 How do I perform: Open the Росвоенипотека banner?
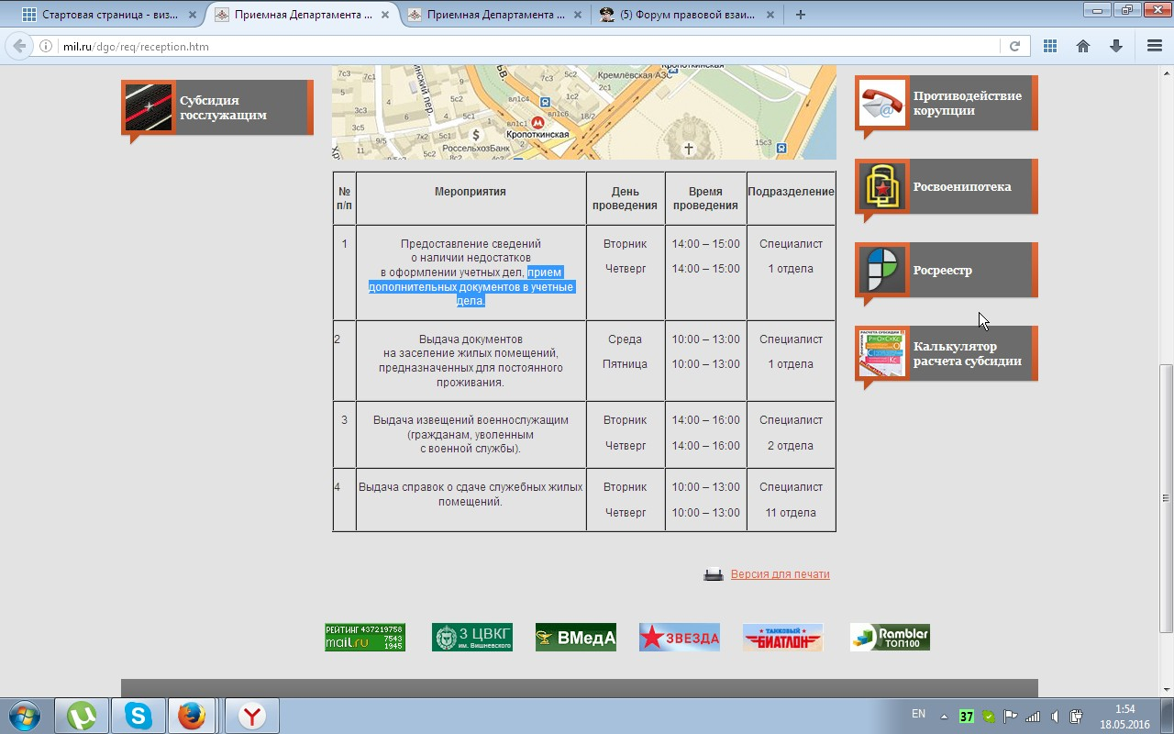click(946, 186)
